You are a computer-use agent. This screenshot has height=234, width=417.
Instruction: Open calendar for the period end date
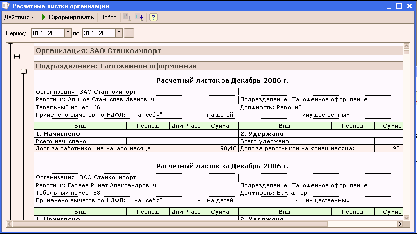point(119,33)
